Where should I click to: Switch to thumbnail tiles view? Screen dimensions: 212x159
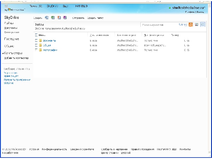[197, 25]
